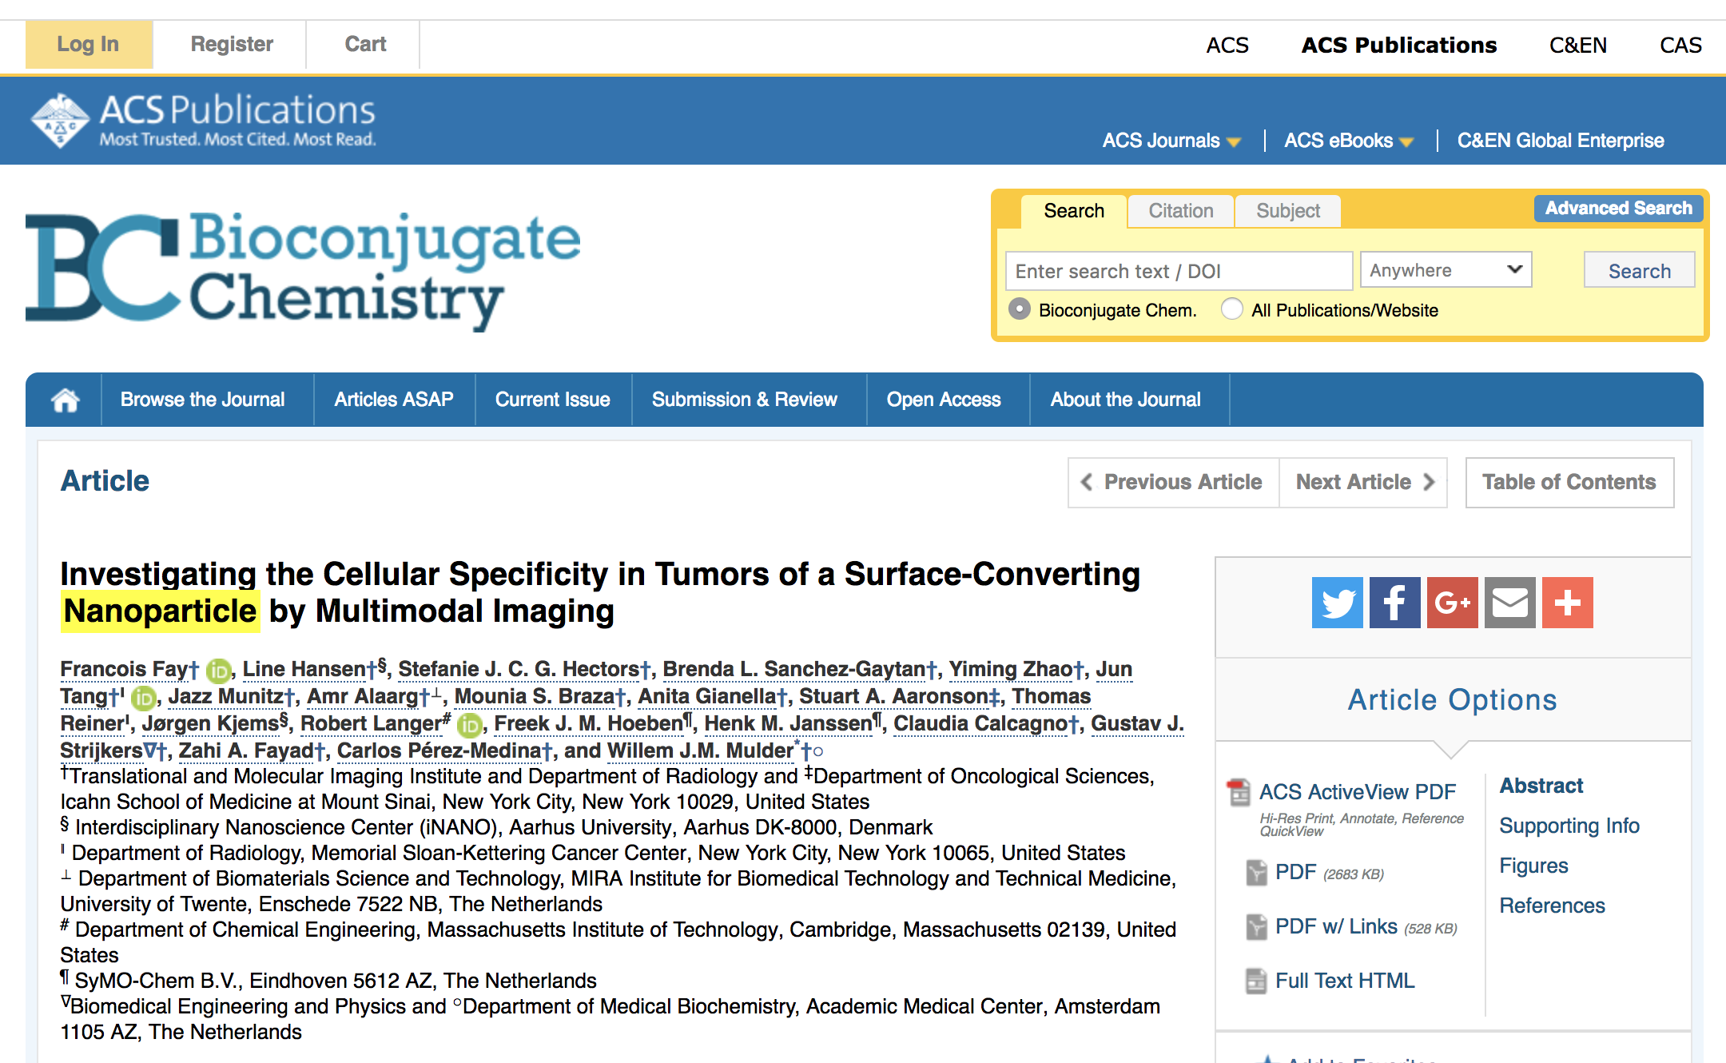The height and width of the screenshot is (1063, 1726).
Task: Open PDF w/ Links text link
Action: click(1336, 926)
